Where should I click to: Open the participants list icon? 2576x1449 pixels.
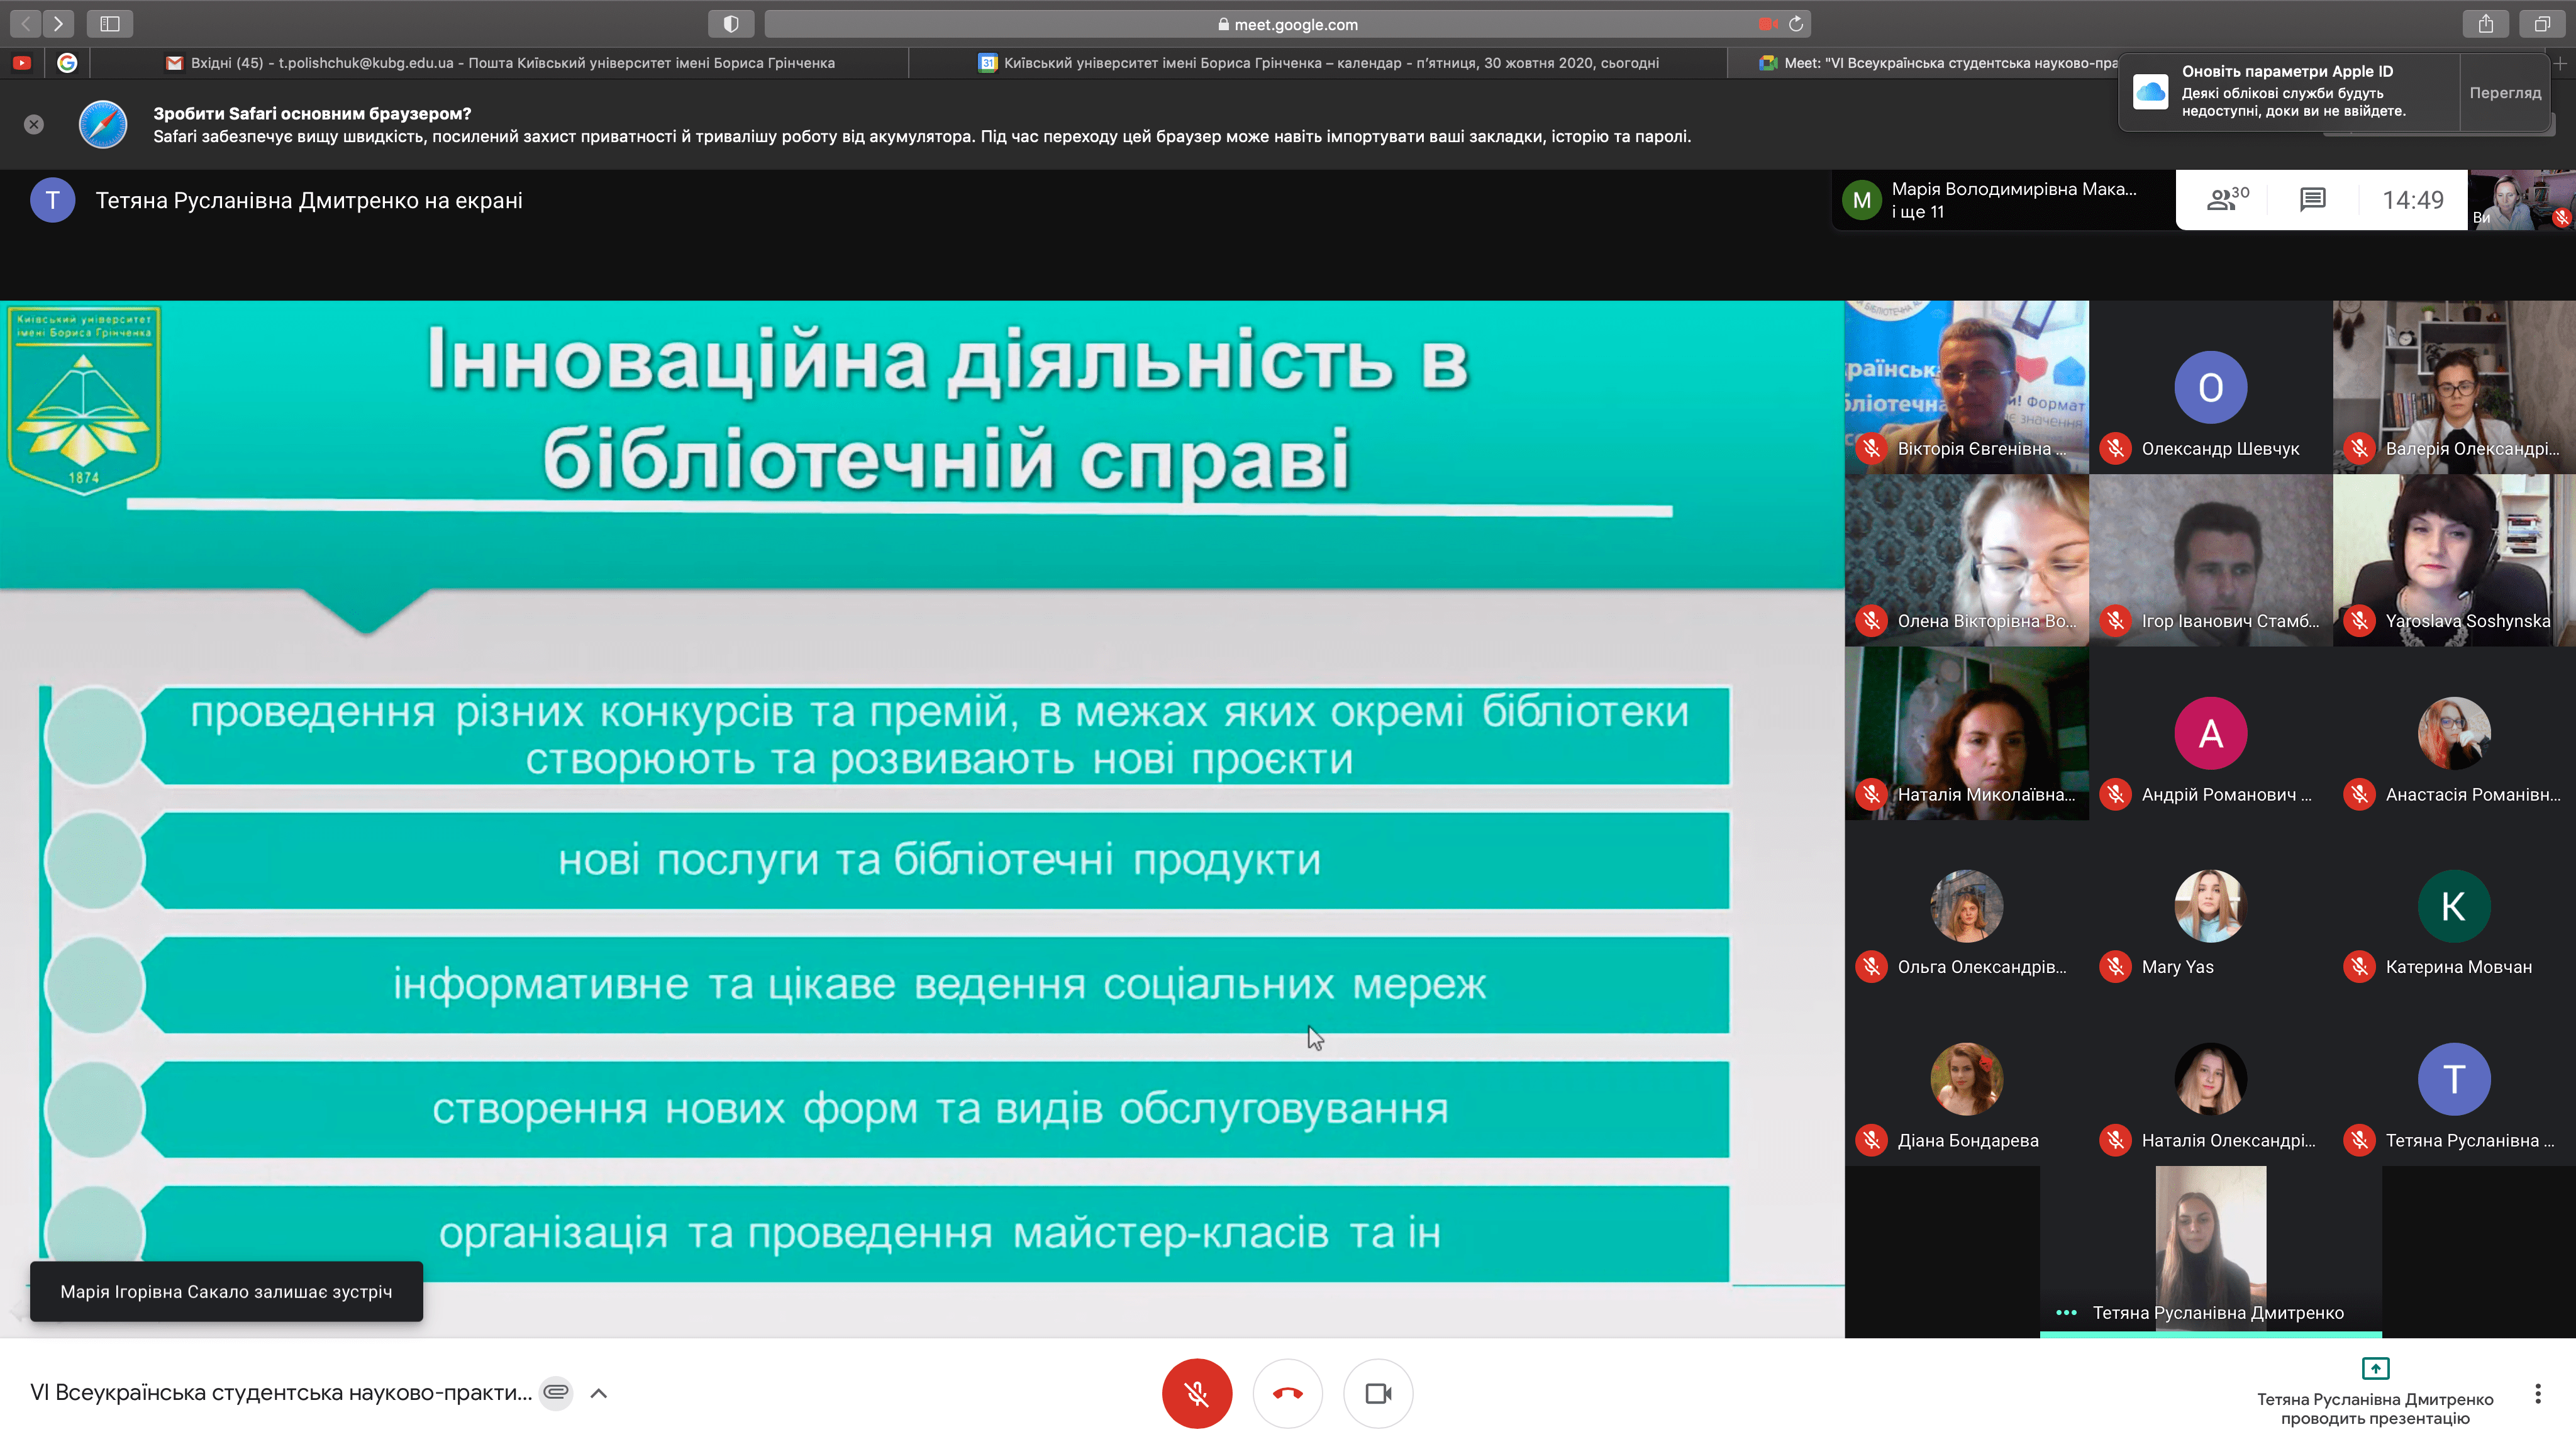(x=2226, y=200)
